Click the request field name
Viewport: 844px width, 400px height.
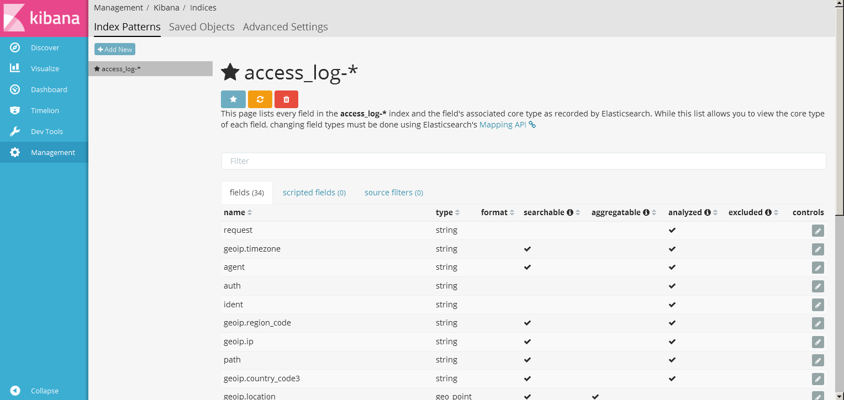238,230
